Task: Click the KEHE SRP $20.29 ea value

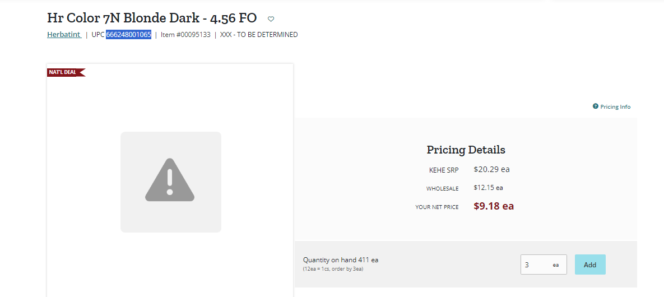Action: (491, 169)
